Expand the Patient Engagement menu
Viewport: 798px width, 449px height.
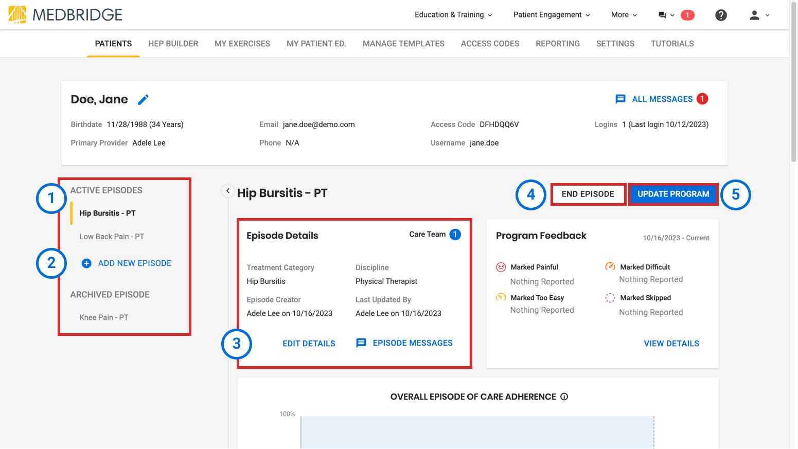(552, 15)
